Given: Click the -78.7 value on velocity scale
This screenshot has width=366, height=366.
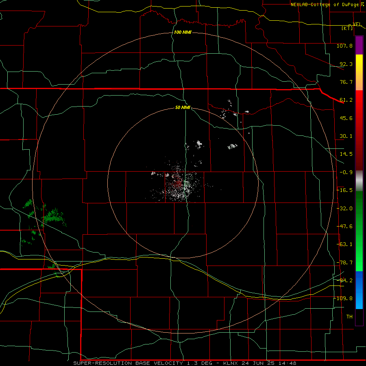Looking at the screenshot, I should tap(345, 263).
